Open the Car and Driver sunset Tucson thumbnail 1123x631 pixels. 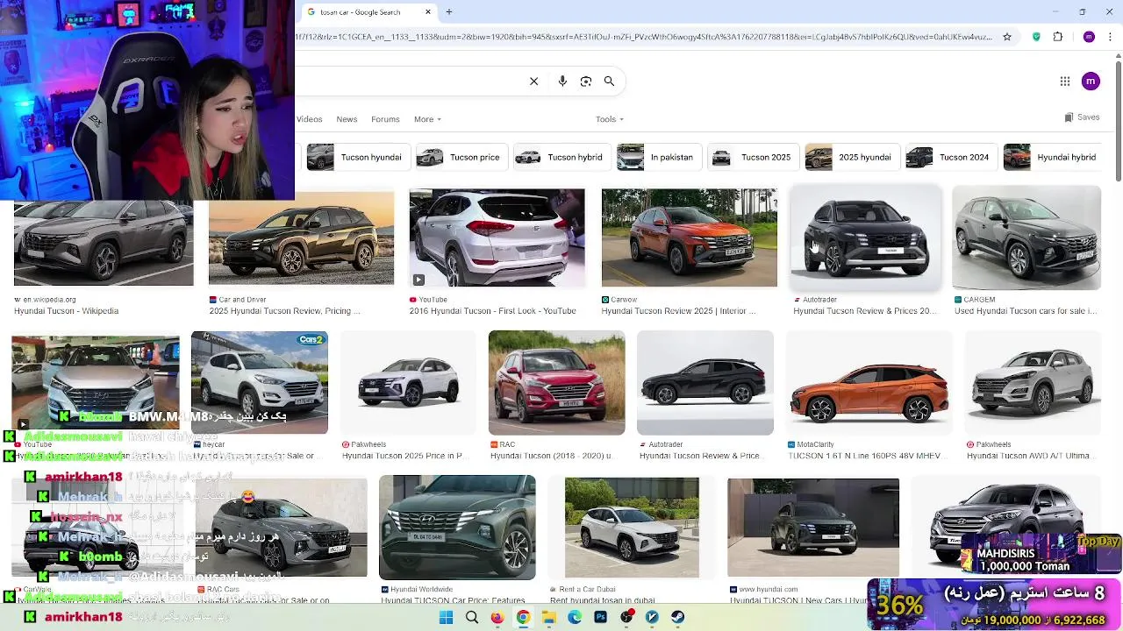click(x=301, y=238)
